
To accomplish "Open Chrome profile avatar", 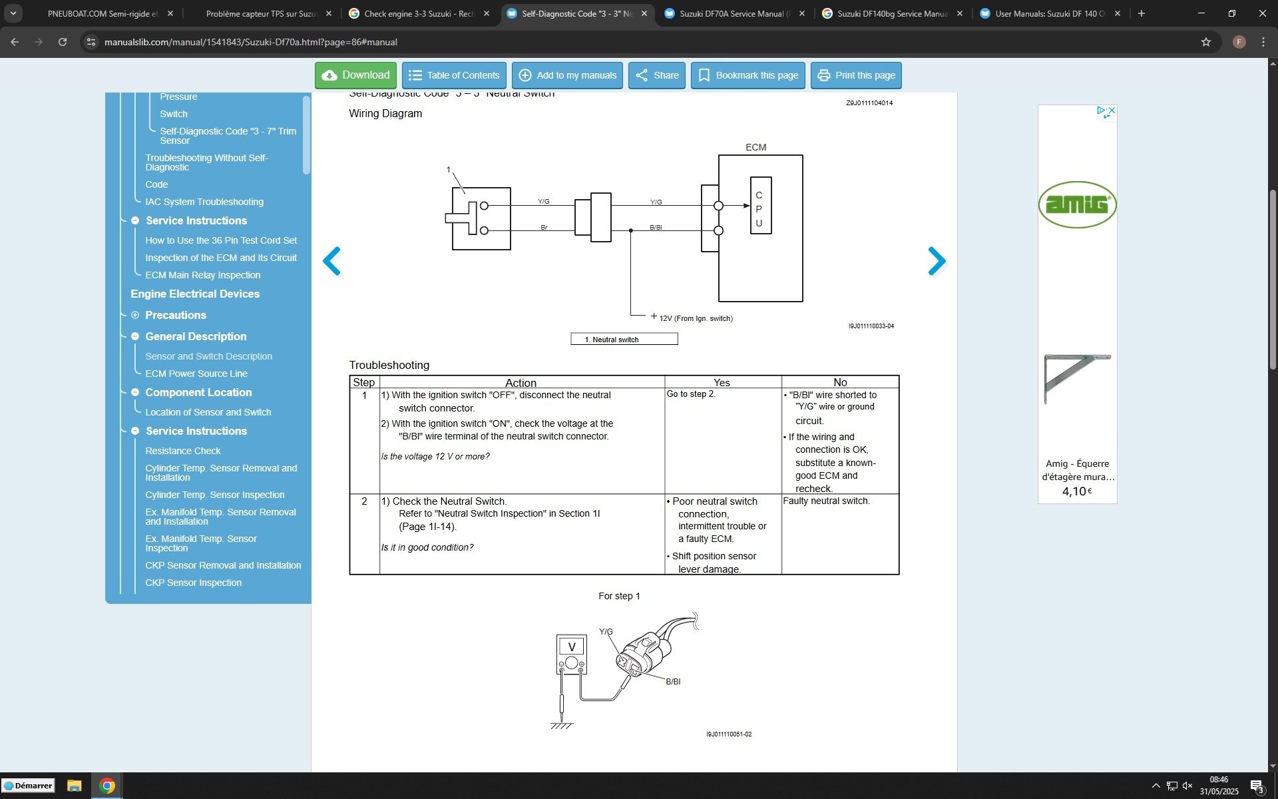I will coord(1239,42).
